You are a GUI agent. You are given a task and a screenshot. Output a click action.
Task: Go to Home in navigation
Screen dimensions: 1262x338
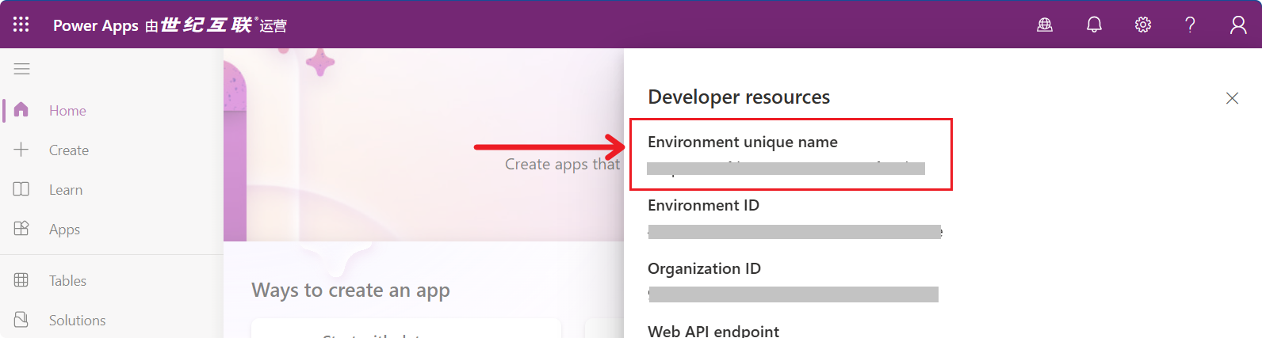[67, 111]
